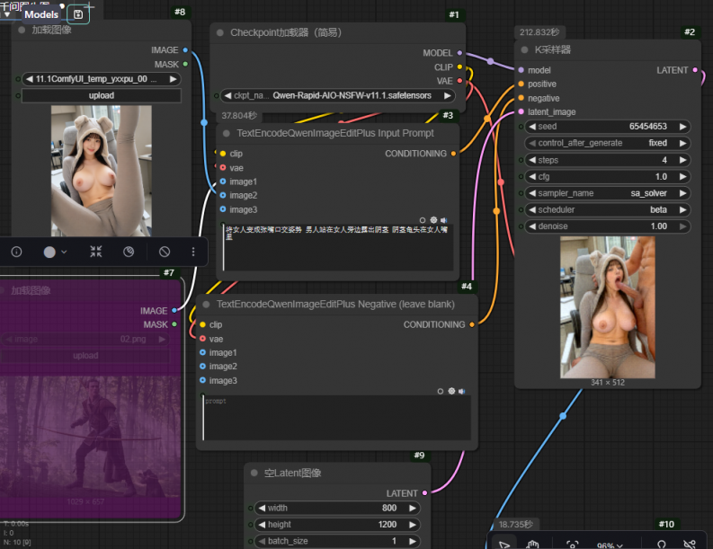713x549 pixels.
Task: Click the circle-slash icon in selection toolbar
Action: click(x=165, y=252)
